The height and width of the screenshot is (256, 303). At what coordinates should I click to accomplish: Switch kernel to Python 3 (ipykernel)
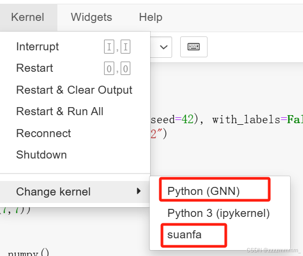point(219,213)
